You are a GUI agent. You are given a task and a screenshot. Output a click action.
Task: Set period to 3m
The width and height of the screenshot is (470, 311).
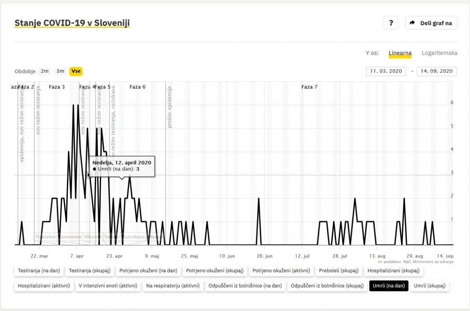tap(60, 71)
